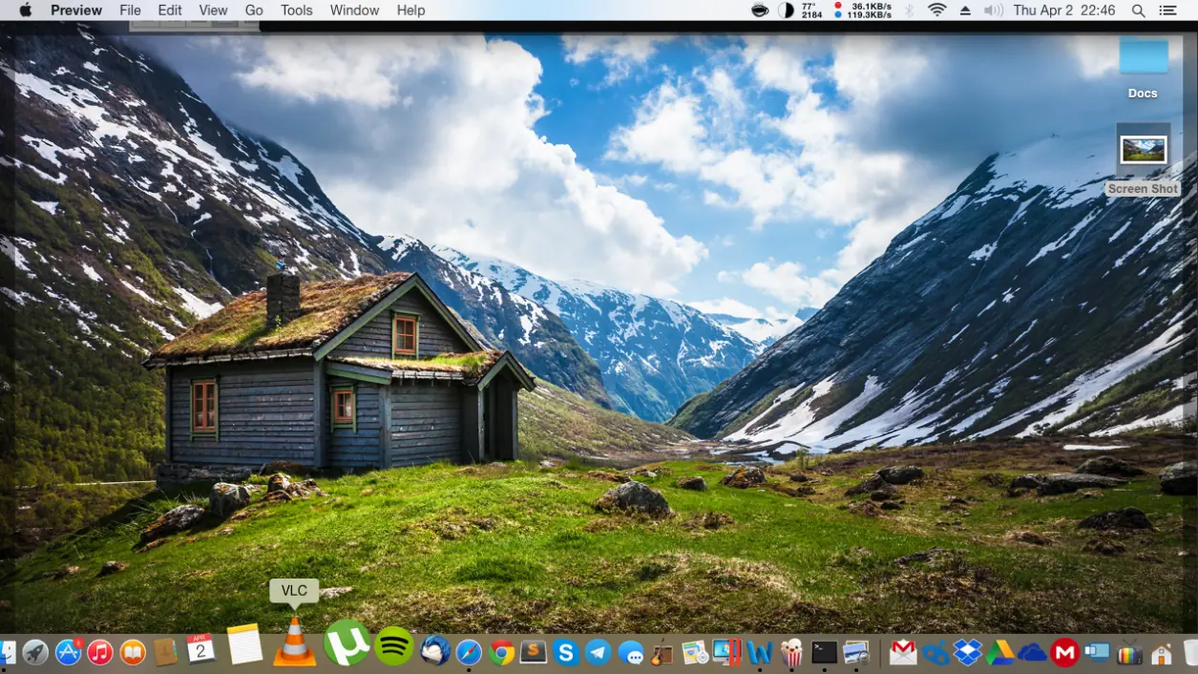Screen dimensions: 1198x674
Task: Open the Preview application menu
Action: click(76, 11)
